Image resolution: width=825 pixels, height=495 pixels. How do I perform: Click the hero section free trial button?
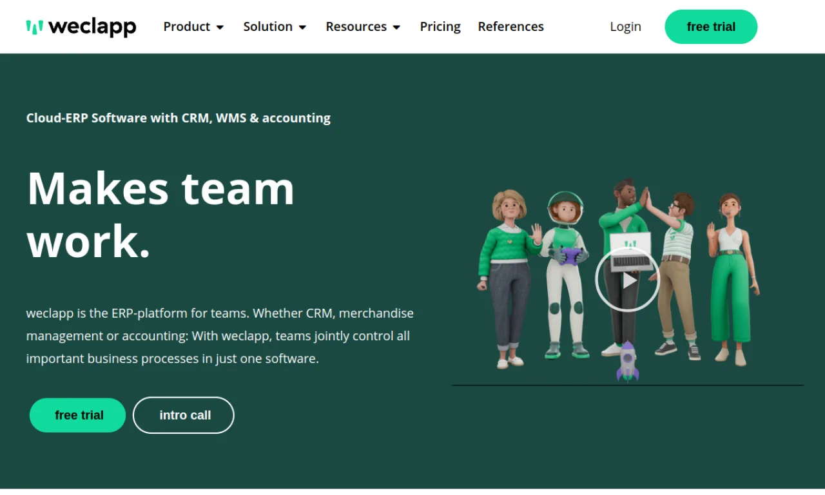[x=77, y=415]
